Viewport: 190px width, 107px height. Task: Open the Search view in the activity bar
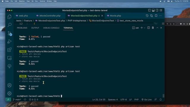(x=9, y=25)
